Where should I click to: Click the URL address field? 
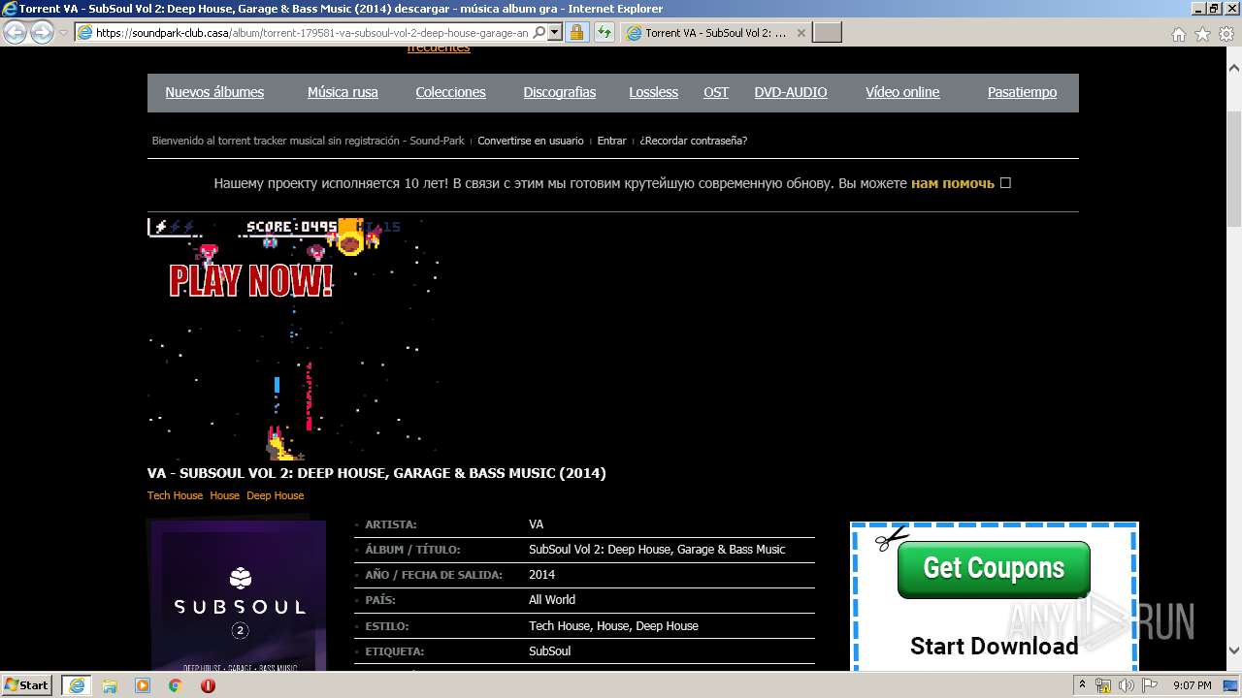click(x=312, y=32)
